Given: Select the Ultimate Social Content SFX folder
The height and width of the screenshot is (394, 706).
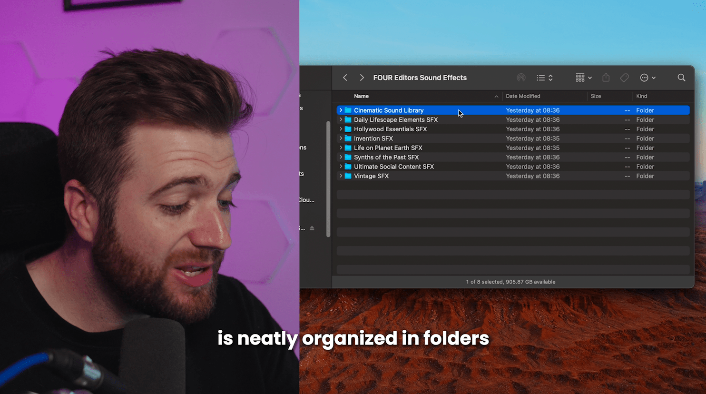Looking at the screenshot, I should coord(393,167).
